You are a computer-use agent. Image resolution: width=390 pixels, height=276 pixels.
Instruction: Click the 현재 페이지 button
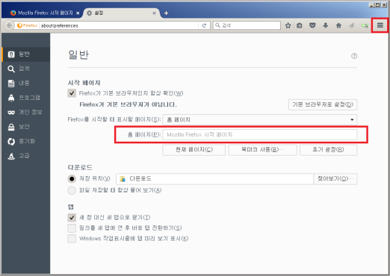tap(194, 150)
